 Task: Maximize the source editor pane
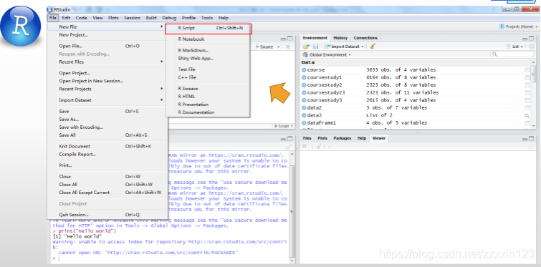(x=290, y=38)
